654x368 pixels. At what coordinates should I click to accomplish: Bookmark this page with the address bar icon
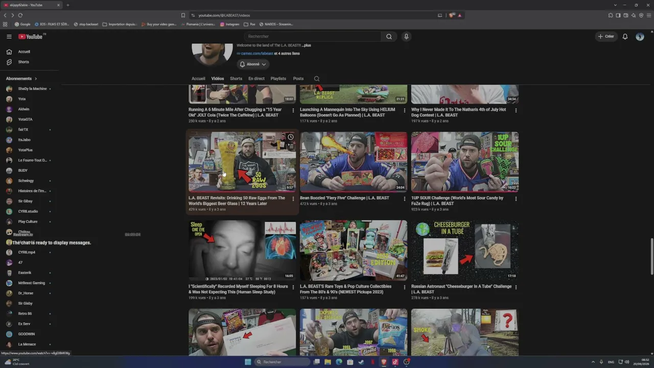[x=183, y=15]
